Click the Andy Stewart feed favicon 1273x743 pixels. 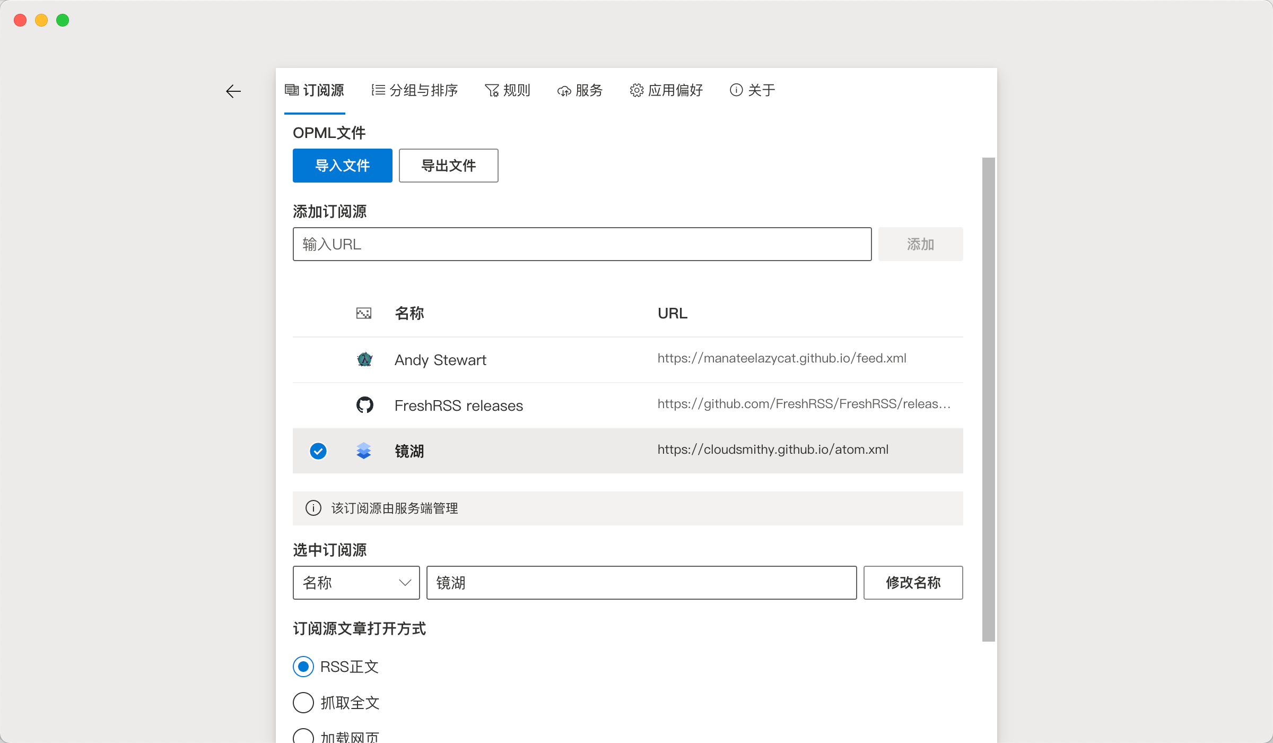click(364, 360)
